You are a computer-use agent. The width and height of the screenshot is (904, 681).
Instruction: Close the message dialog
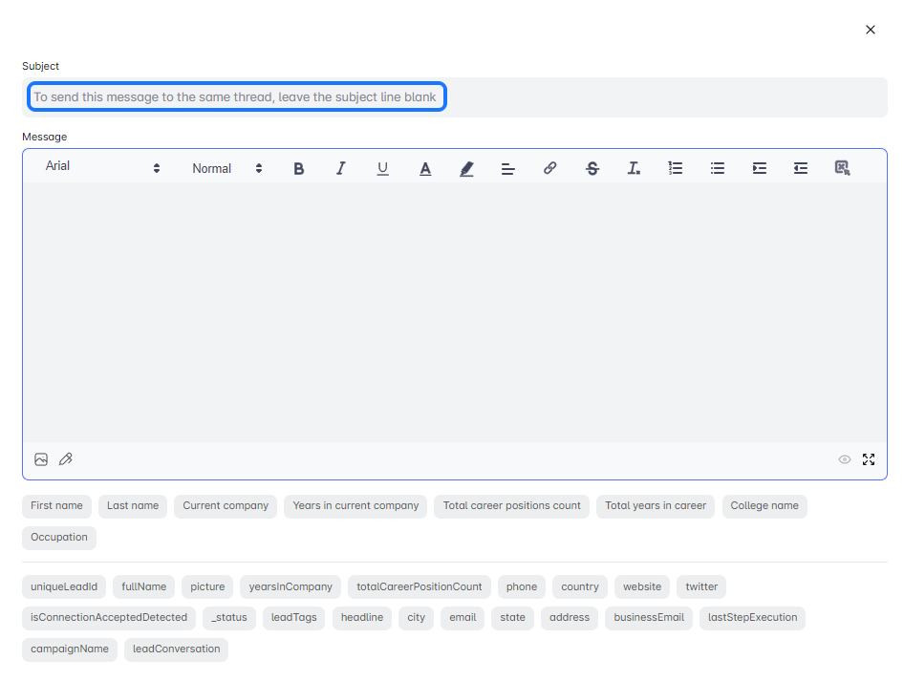click(x=871, y=30)
